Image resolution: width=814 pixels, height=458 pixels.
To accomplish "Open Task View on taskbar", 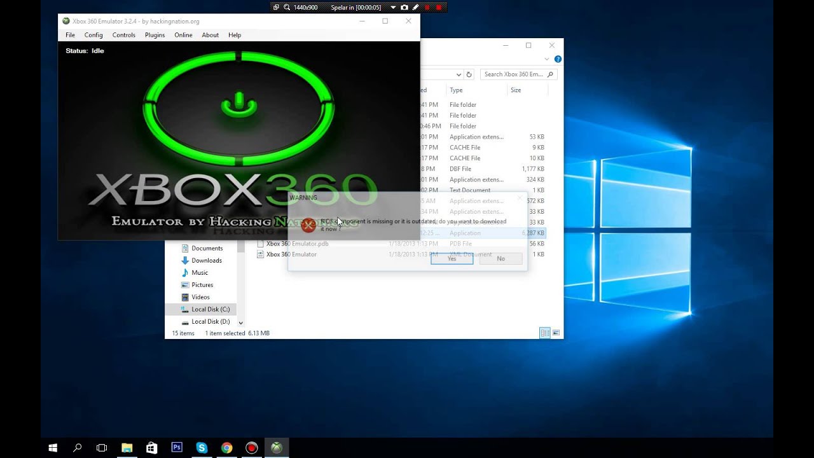I will [102, 448].
